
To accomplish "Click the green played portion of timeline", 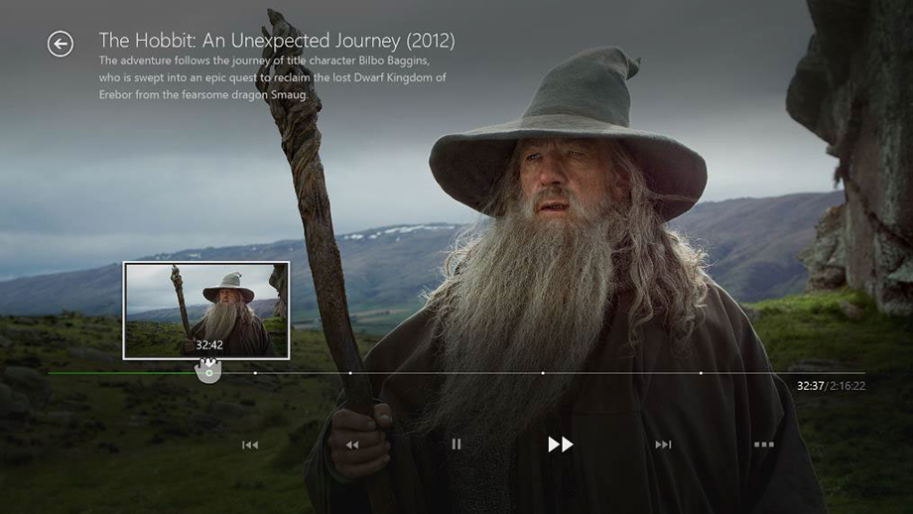I will [x=119, y=373].
